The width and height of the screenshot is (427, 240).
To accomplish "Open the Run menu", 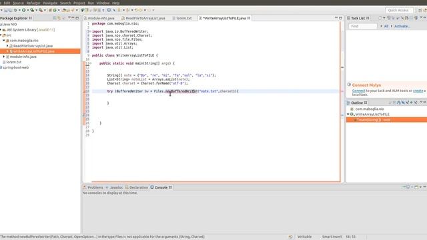I will (91, 3).
